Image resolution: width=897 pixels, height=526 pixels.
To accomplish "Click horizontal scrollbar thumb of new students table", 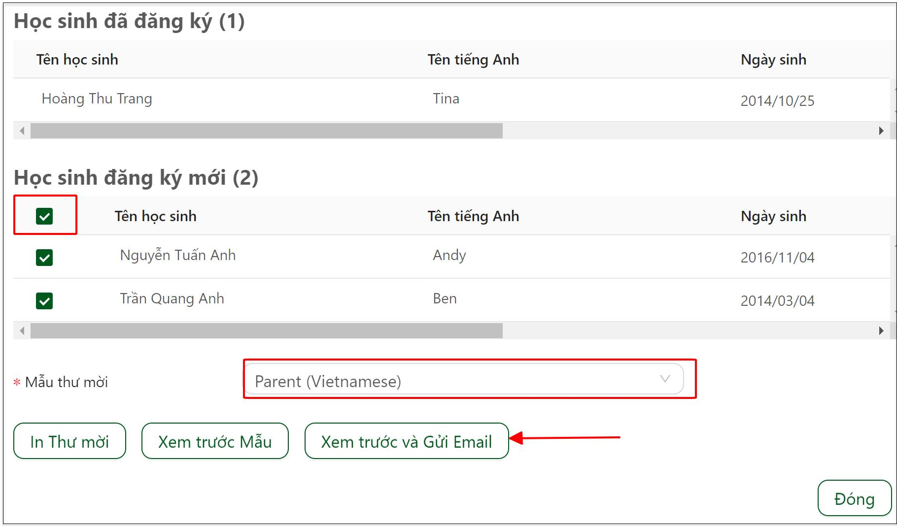I will [x=266, y=331].
